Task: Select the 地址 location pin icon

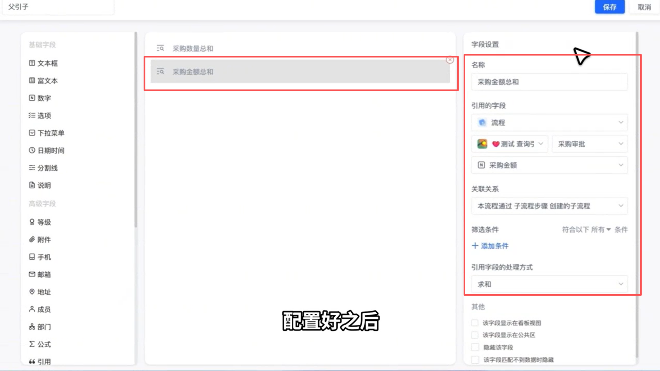Action: pyautogui.click(x=32, y=292)
